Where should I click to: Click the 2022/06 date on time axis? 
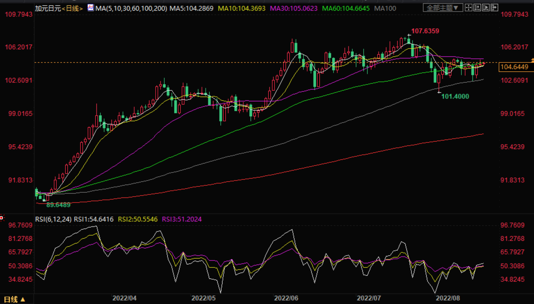click(286, 298)
